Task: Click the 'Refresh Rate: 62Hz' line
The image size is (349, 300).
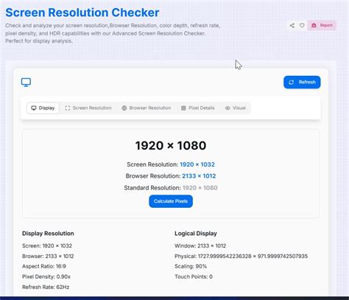Action: [46, 287]
